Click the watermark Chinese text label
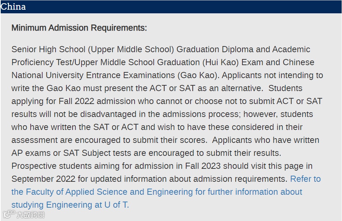 (30, 215)
